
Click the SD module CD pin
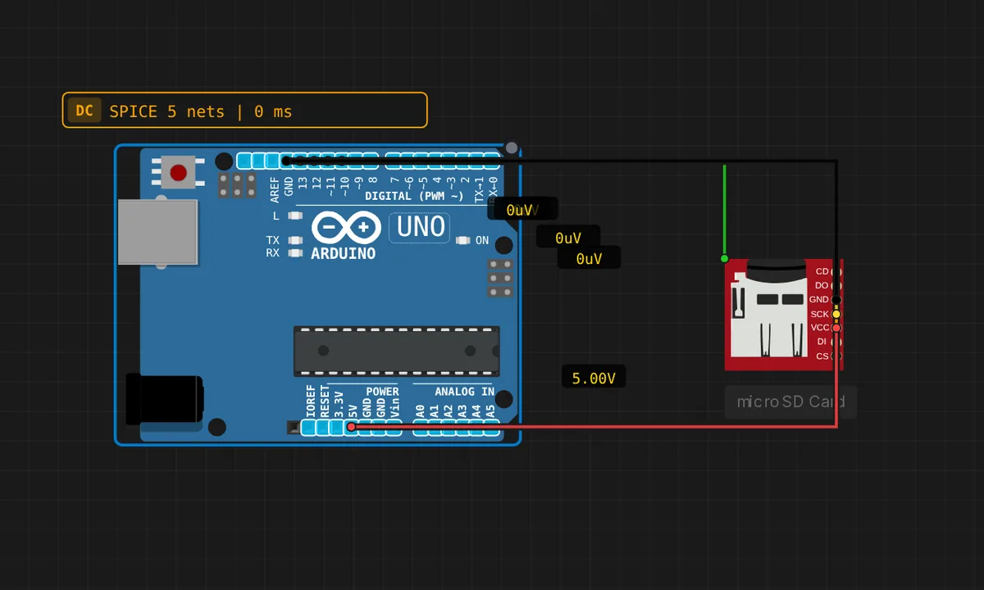(836, 271)
